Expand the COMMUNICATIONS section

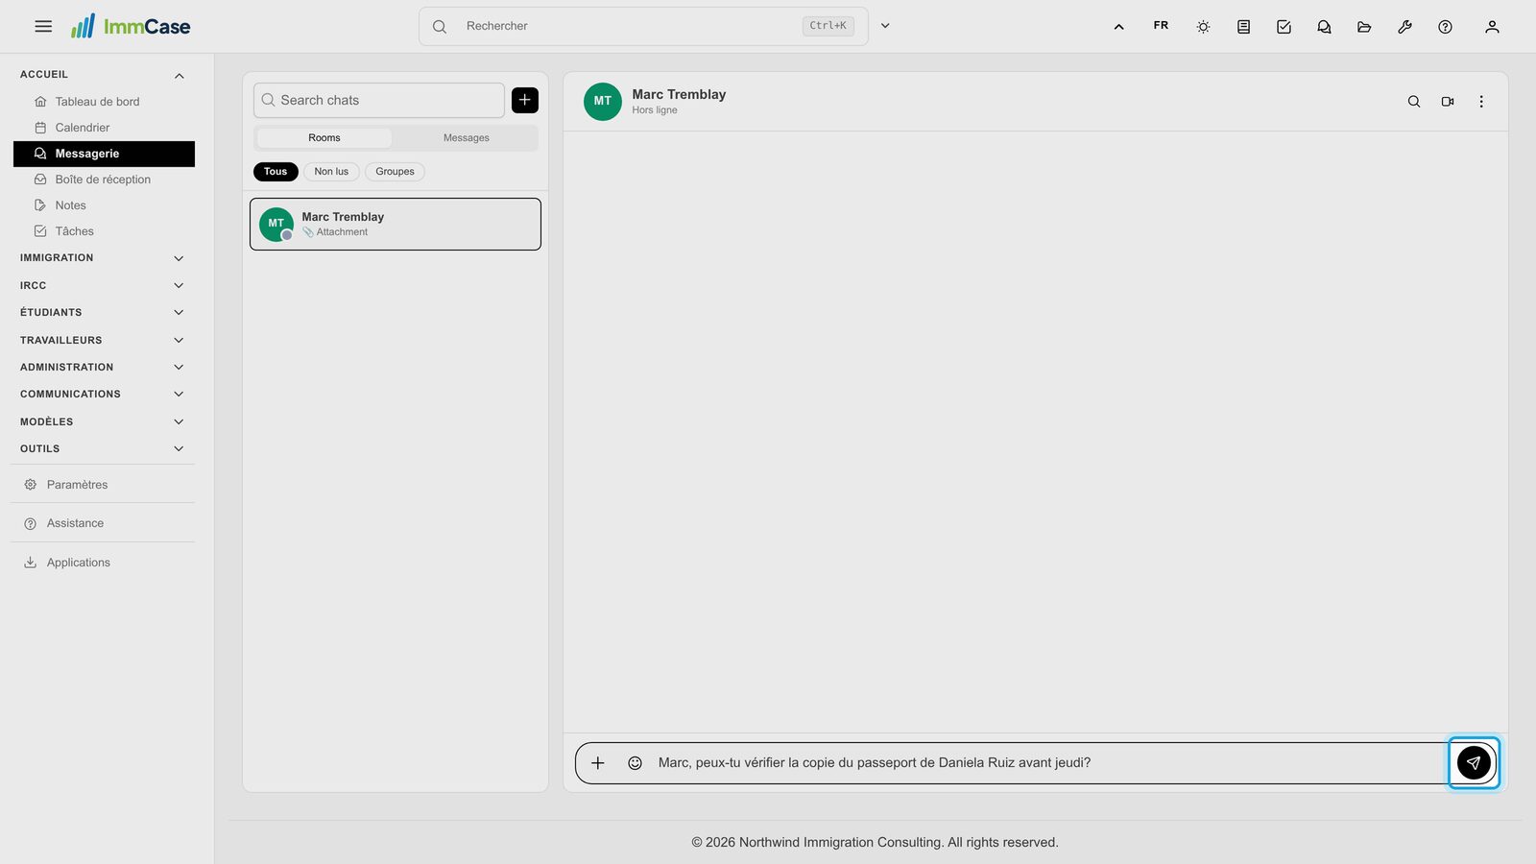[104, 395]
